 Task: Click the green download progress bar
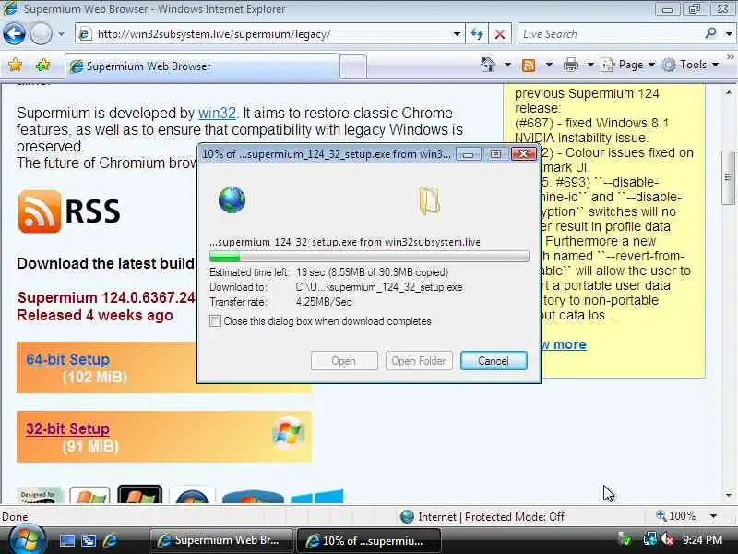point(369,257)
